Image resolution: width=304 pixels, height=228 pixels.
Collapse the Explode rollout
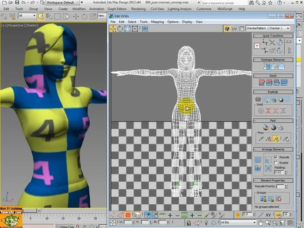[273, 92]
